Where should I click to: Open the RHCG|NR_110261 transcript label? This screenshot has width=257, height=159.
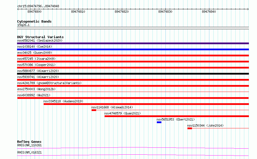click(x=29, y=145)
